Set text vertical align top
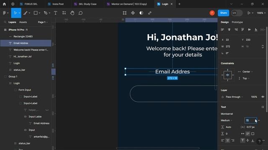The height and width of the screenshot is (150, 268). [242, 140]
